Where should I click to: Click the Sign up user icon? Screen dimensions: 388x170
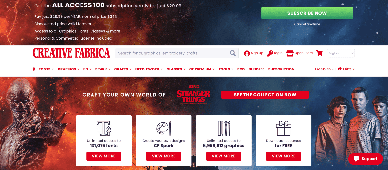247,53
